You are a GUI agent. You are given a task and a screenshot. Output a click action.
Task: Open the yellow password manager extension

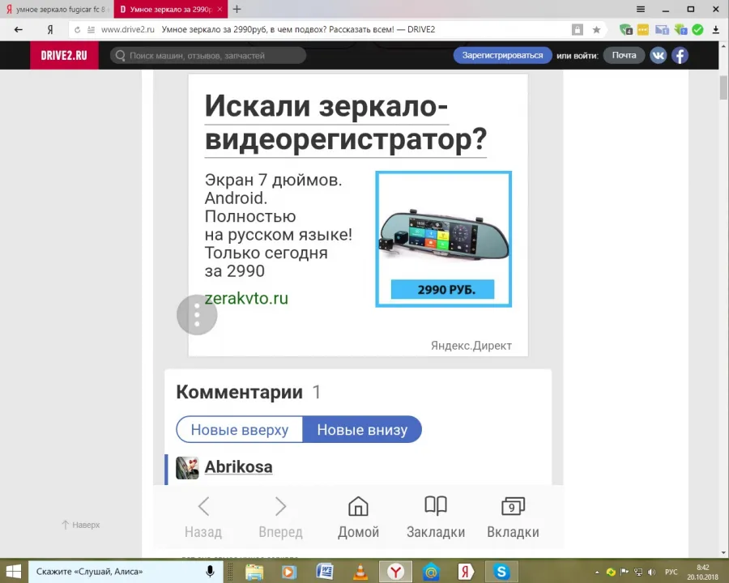[x=643, y=30]
